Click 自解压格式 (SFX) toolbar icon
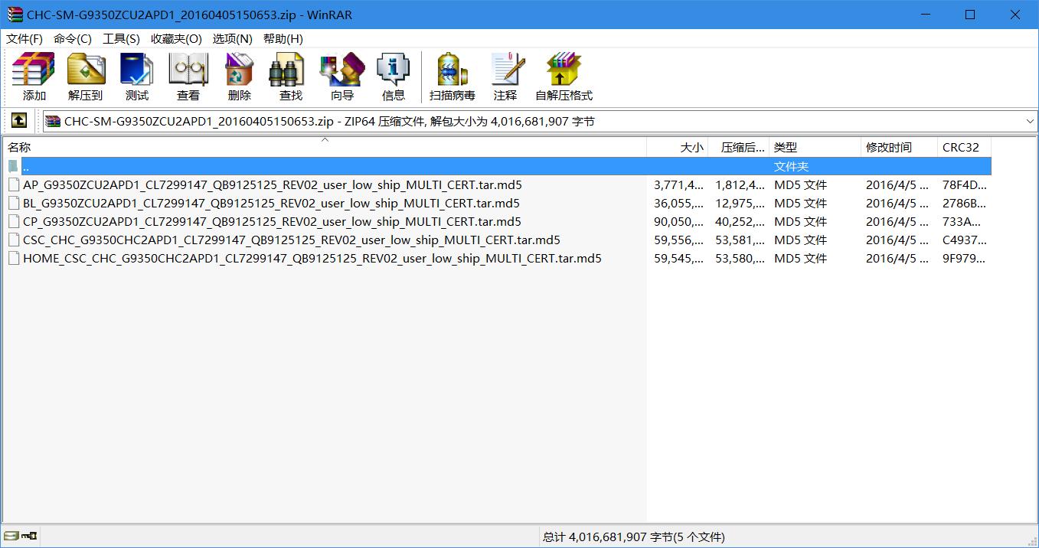 point(564,77)
